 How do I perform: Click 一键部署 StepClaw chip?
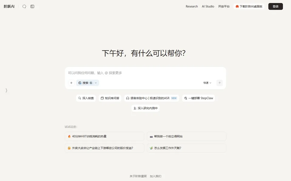pos(198,98)
